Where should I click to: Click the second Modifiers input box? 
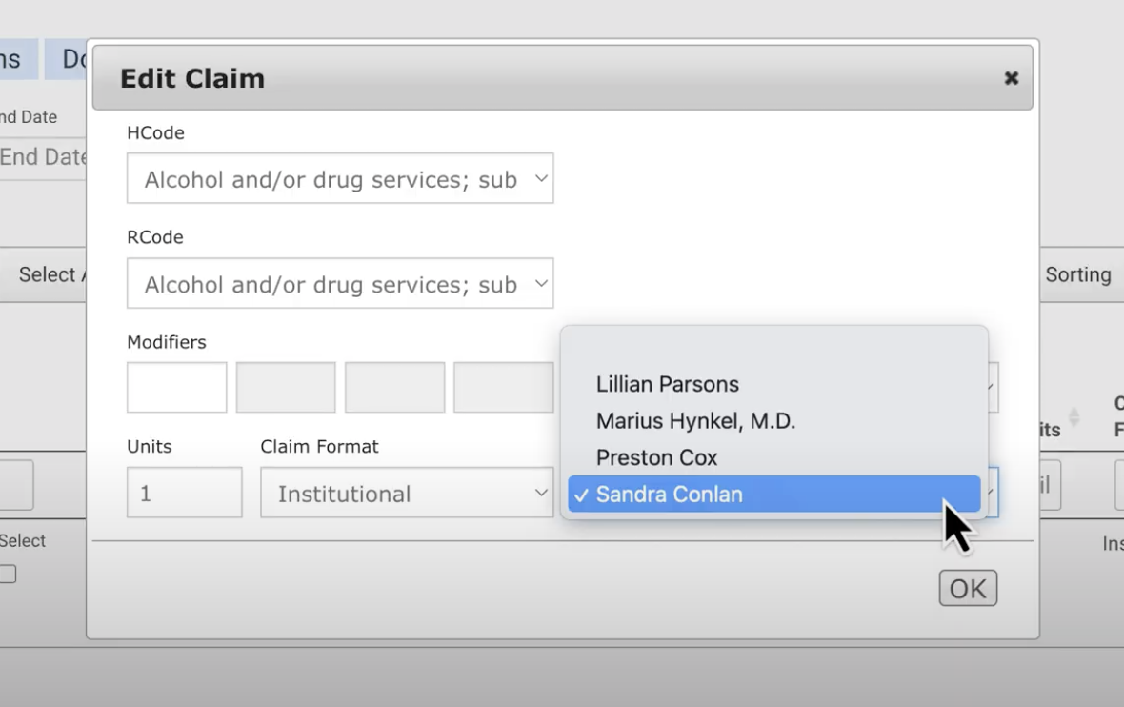286,387
